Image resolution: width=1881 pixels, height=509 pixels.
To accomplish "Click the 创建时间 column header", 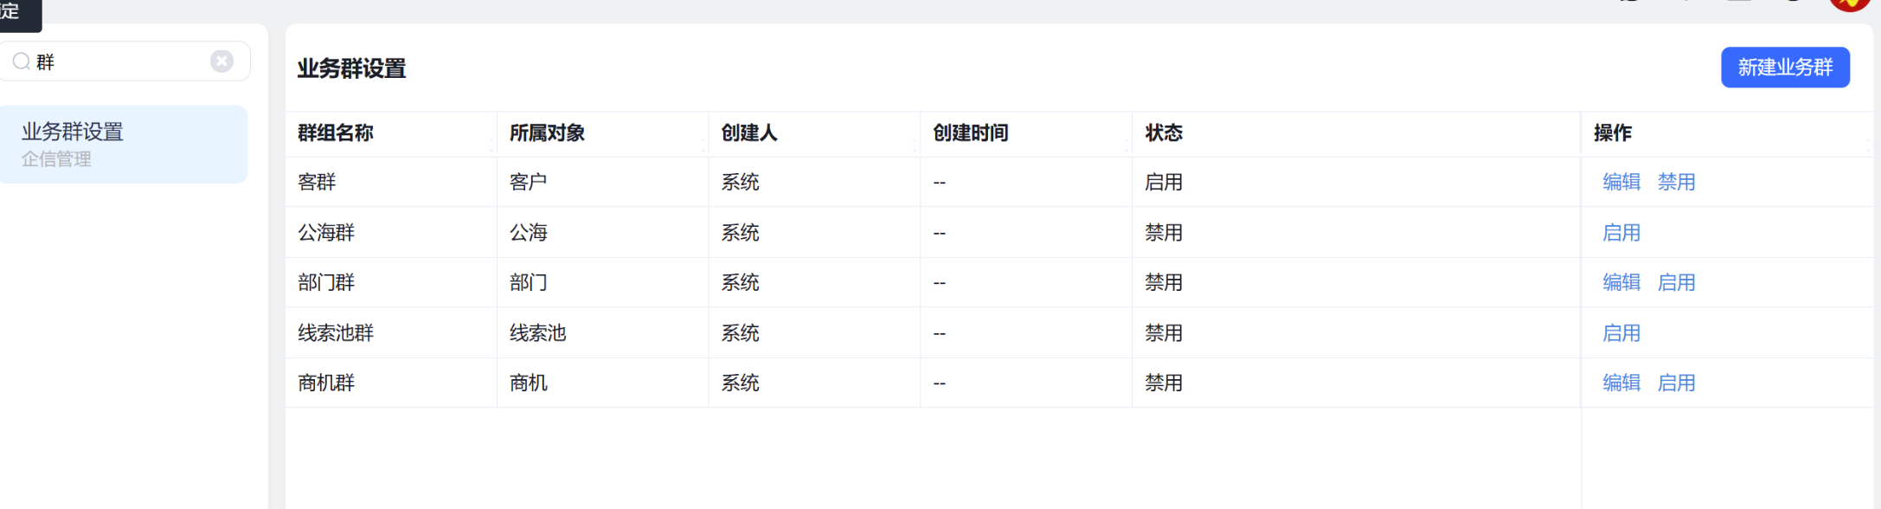I will pos(971,132).
